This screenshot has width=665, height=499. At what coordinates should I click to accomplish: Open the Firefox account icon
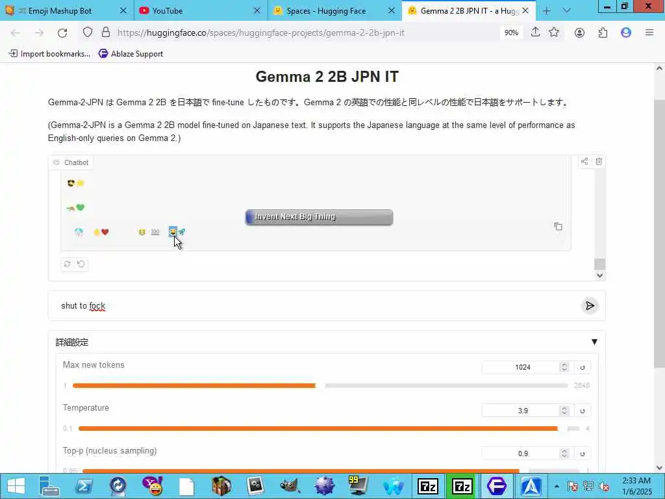tap(579, 32)
